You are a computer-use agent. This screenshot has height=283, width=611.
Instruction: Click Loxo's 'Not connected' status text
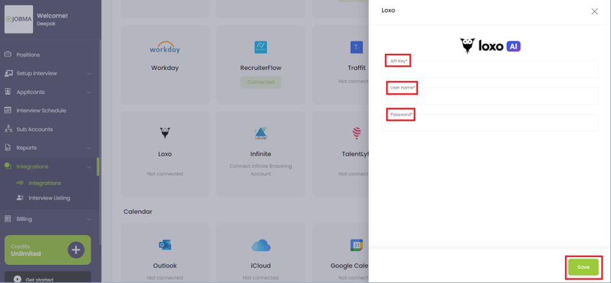165,173
